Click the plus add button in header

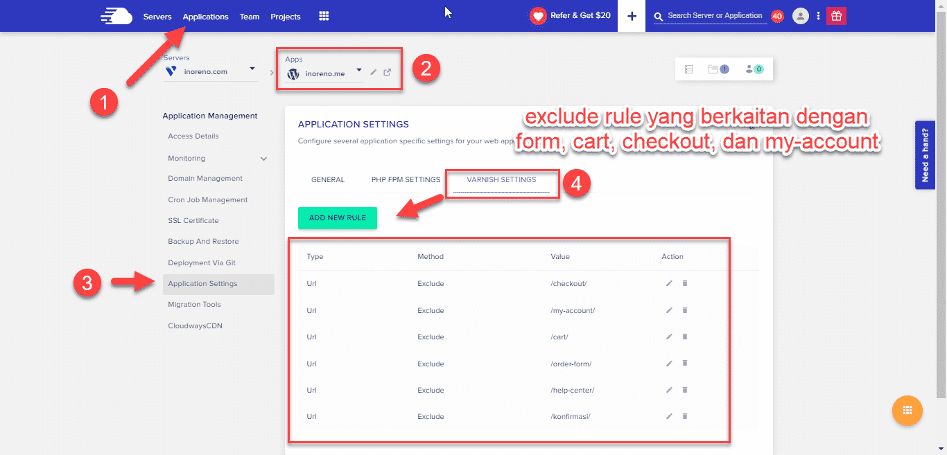pyautogui.click(x=631, y=16)
